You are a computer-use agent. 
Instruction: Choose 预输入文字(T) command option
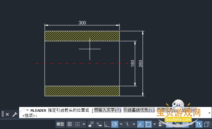click(x=108, y=110)
